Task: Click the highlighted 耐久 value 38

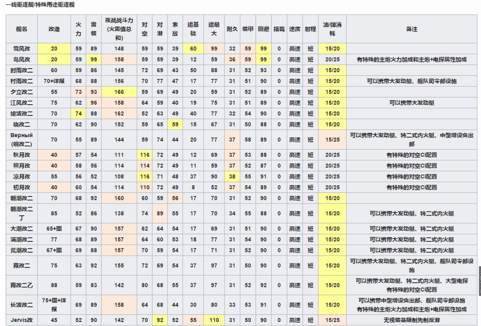Action: (x=232, y=177)
